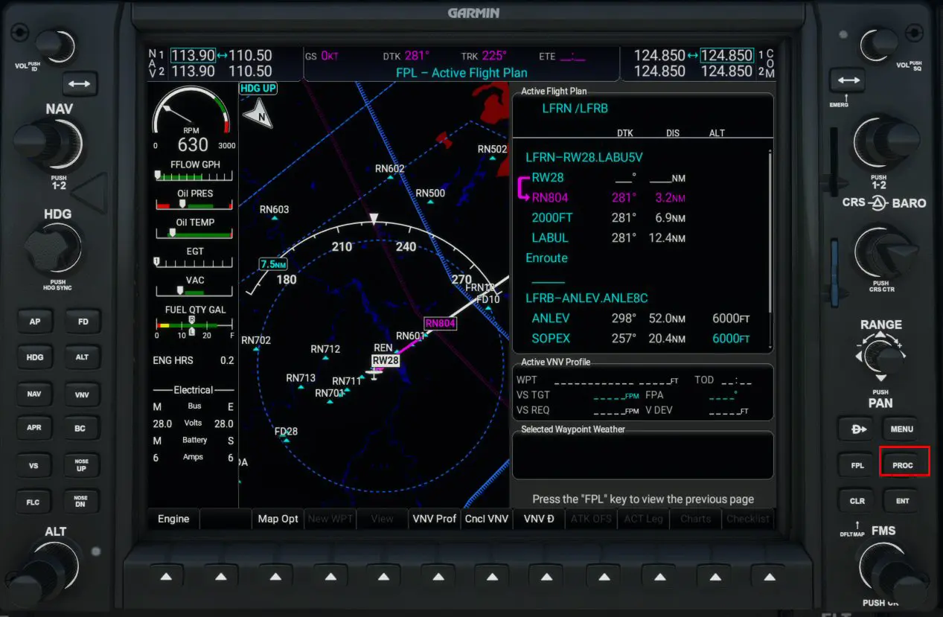The image size is (943, 617).
Task: Click the NOSE DN key
Action: coord(83,501)
